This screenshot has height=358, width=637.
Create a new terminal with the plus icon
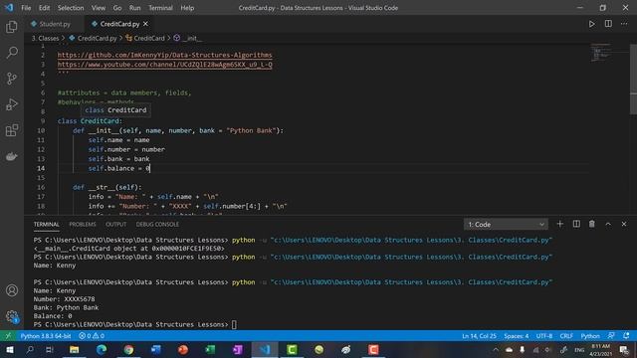pos(559,224)
